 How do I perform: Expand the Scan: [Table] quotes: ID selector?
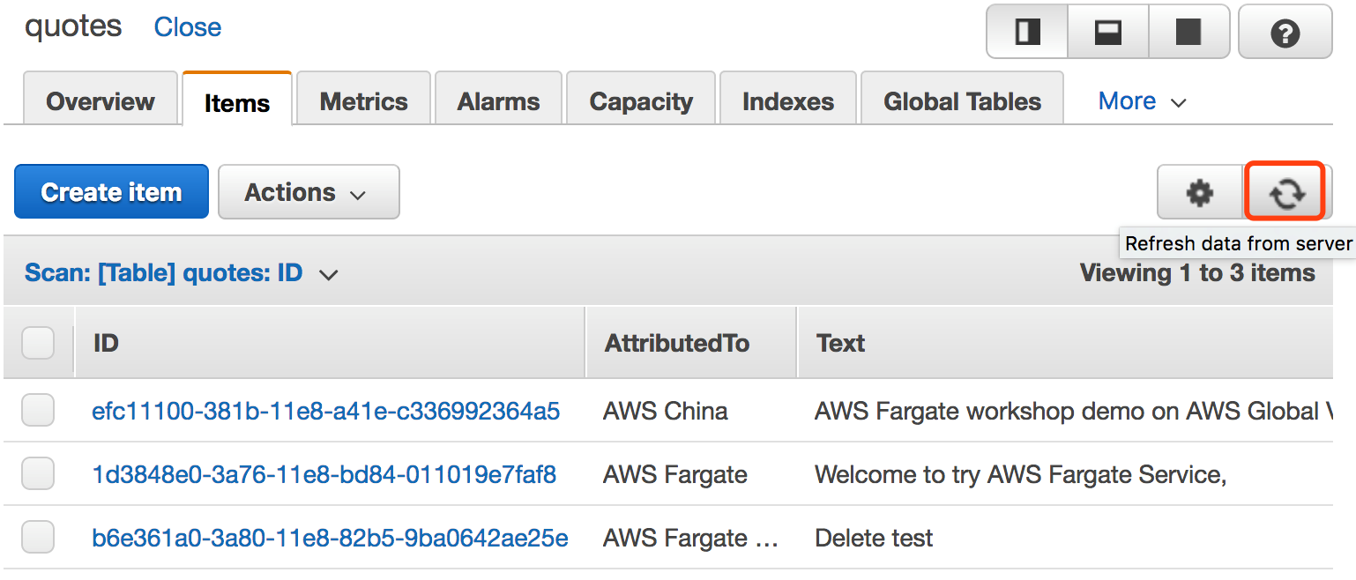[x=181, y=273]
